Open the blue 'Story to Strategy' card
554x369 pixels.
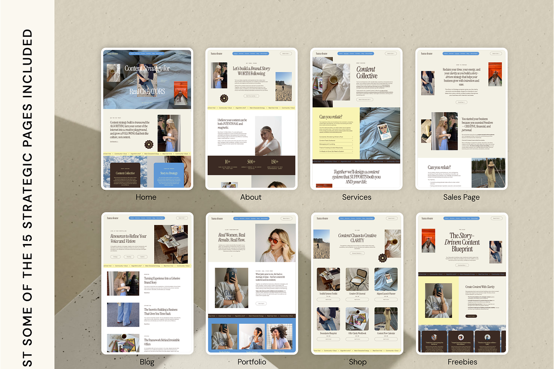coord(169,176)
